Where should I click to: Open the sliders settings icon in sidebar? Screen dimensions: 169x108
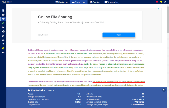(x=3, y=40)
